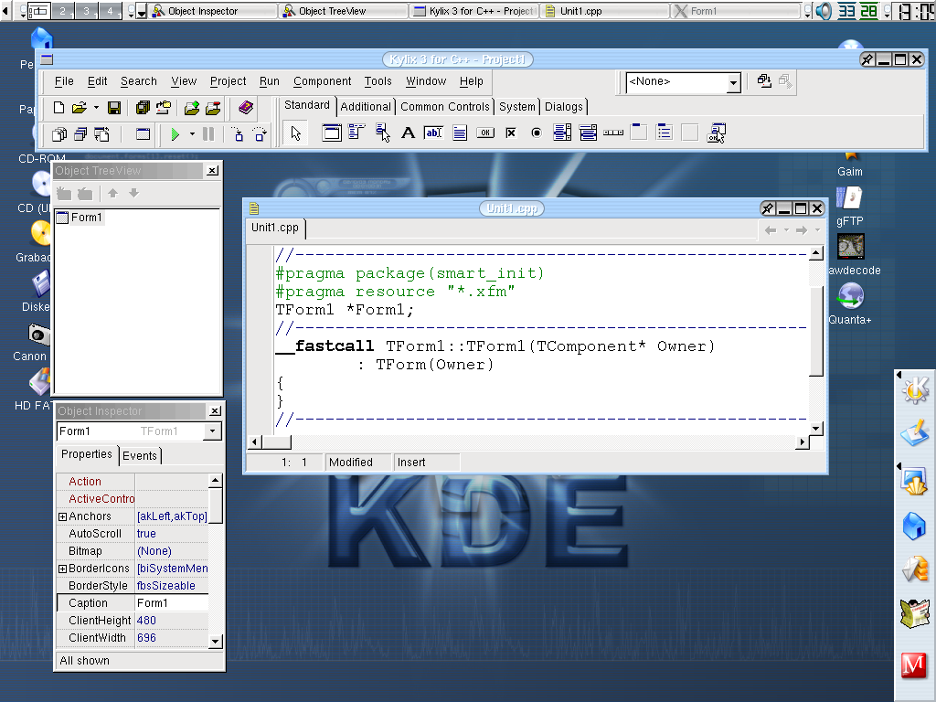The height and width of the screenshot is (702, 936).
Task: Click the Object Inspector scroll down arrow
Action: [x=216, y=642]
